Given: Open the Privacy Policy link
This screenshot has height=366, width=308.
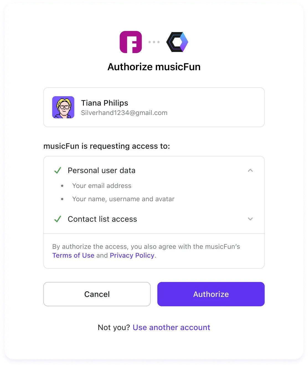Looking at the screenshot, I should tap(132, 255).
